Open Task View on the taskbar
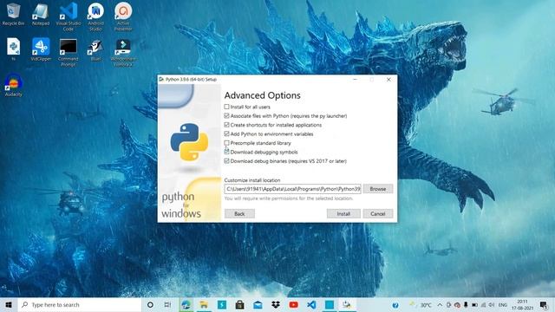 point(167,304)
